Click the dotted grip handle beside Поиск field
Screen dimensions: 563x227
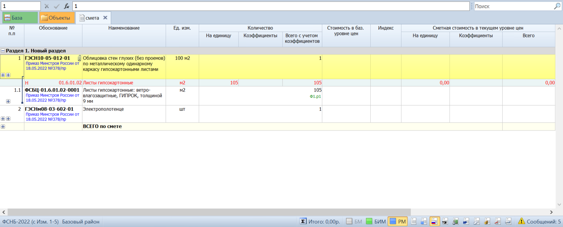coord(472,6)
